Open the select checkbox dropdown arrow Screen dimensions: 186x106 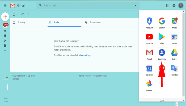click(x=17, y=14)
